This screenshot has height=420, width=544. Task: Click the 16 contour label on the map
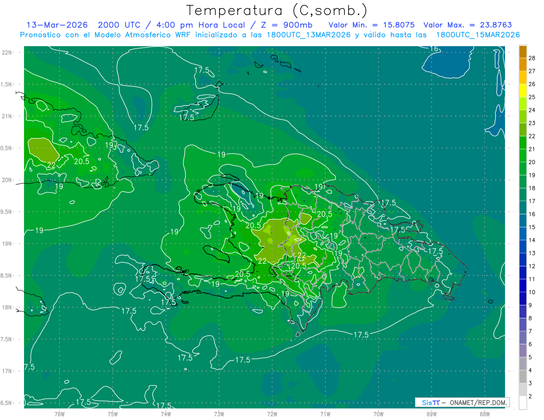click(x=433, y=49)
